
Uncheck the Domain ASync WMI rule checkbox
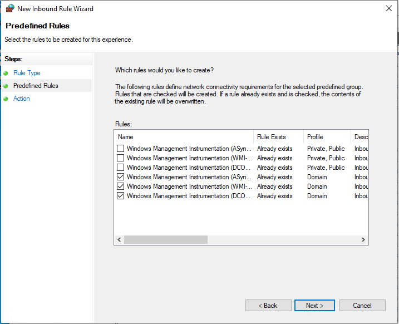(x=120, y=176)
